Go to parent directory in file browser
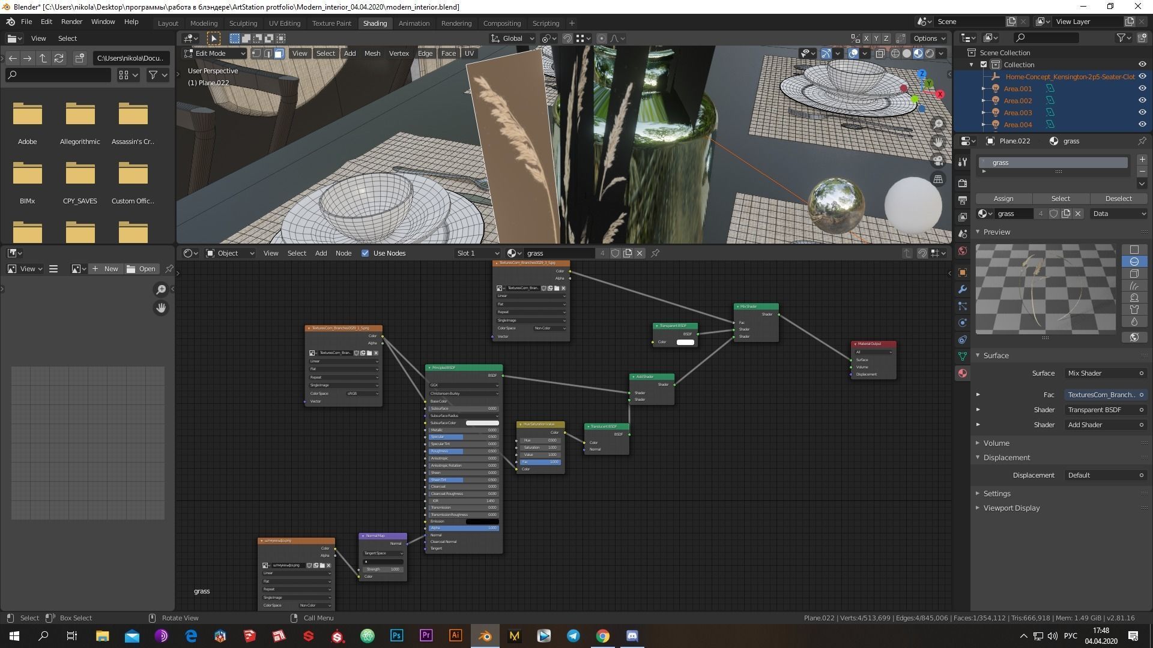1153x648 pixels. (x=43, y=58)
